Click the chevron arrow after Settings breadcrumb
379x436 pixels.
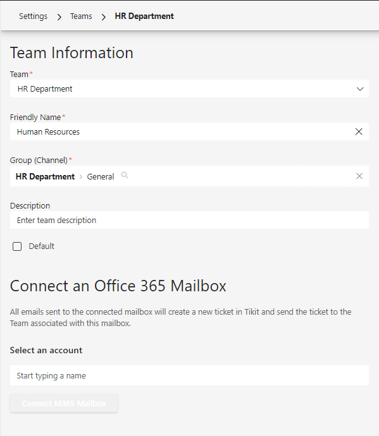59,17
